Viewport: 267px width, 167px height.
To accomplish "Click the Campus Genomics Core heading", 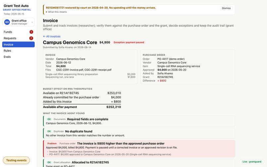I will (x=70, y=42).
